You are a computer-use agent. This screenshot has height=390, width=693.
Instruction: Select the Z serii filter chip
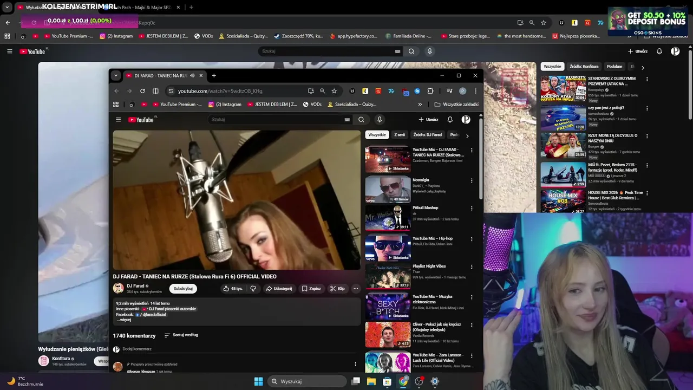[x=400, y=135]
